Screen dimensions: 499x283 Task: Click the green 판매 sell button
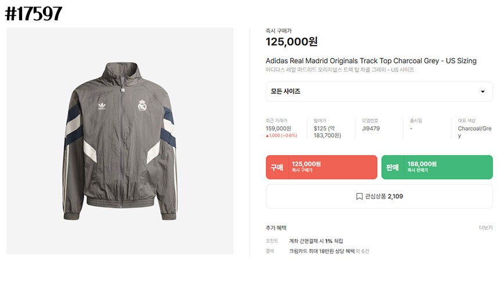click(437, 167)
